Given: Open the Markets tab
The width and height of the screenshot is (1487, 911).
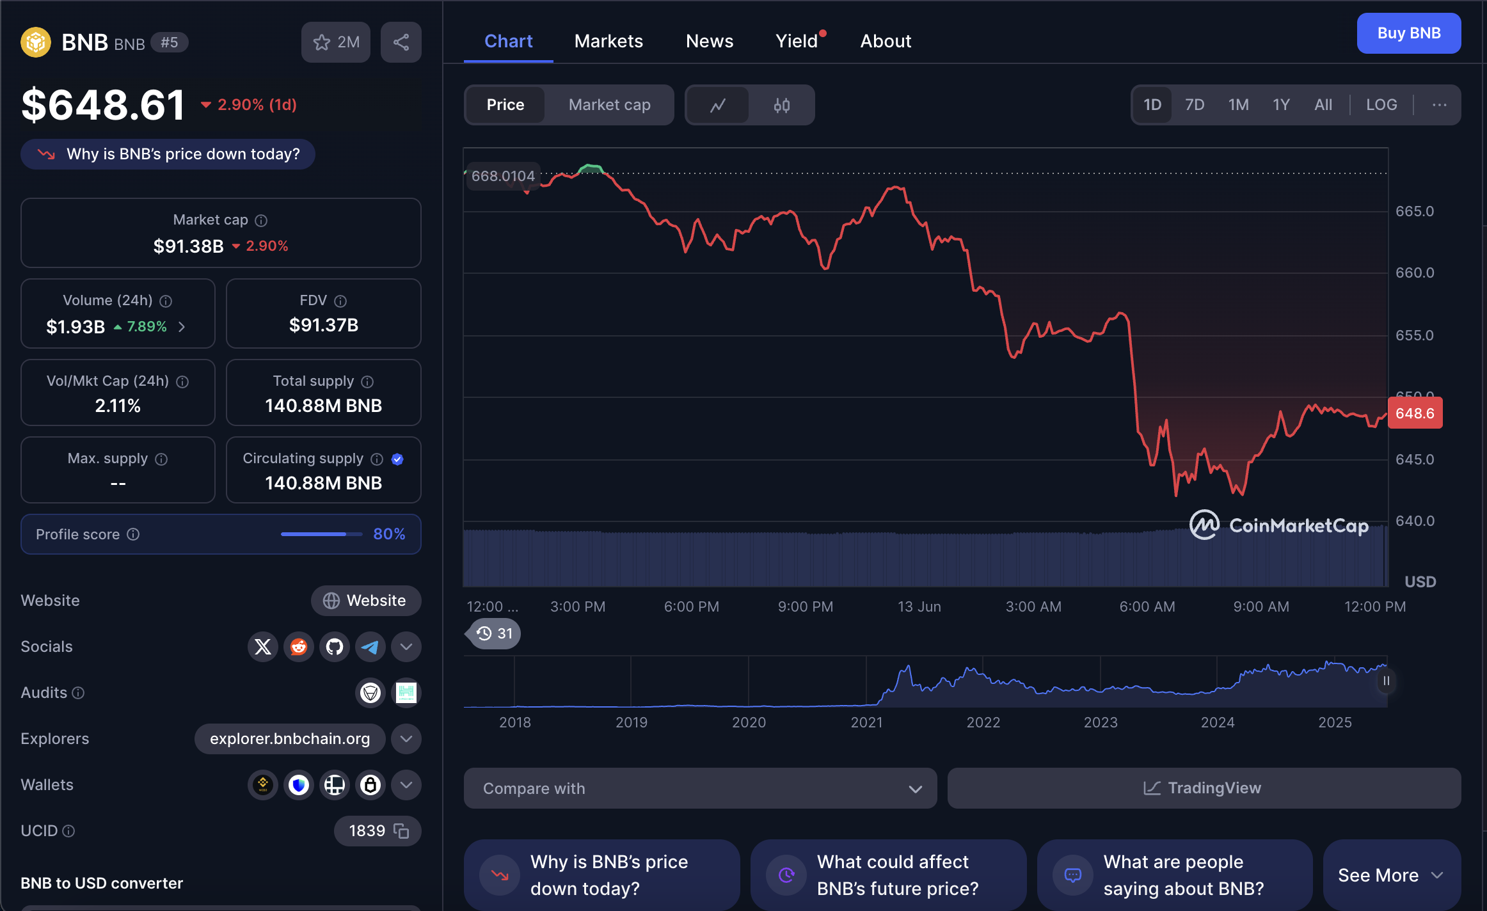Looking at the screenshot, I should [x=608, y=41].
